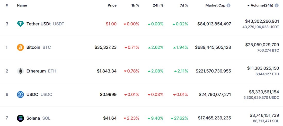The height and width of the screenshot is (126, 283).
Task: Sort the table by 24h % column
Action: [158, 5]
